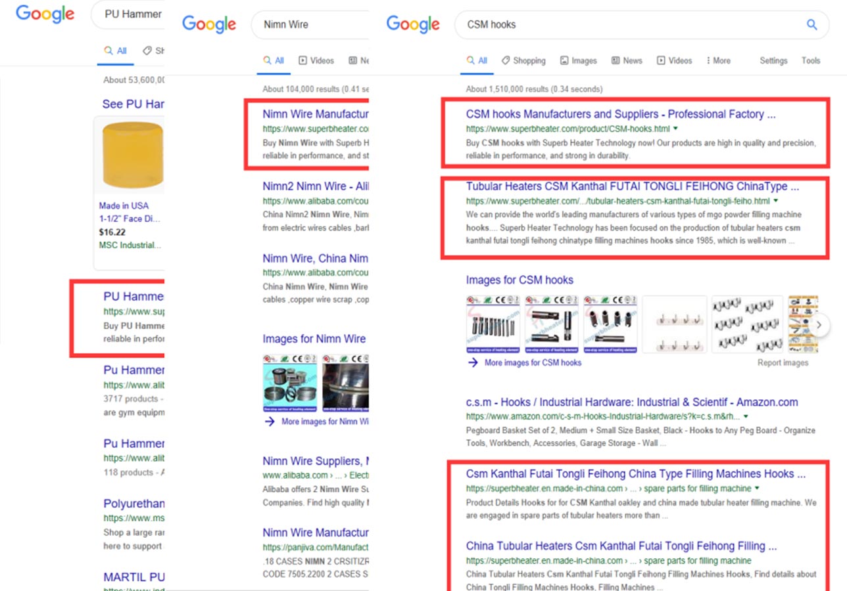Switch to the Images tab

578,60
